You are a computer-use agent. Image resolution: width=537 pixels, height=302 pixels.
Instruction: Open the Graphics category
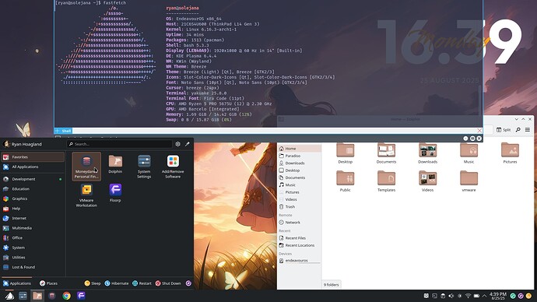33,198
